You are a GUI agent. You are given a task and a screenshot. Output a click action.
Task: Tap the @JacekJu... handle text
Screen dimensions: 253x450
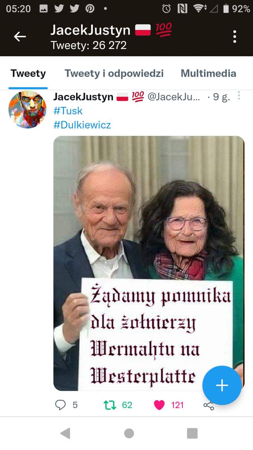pyautogui.click(x=174, y=97)
